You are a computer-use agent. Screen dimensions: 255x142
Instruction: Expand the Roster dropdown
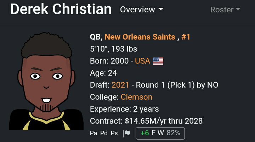point(225,10)
